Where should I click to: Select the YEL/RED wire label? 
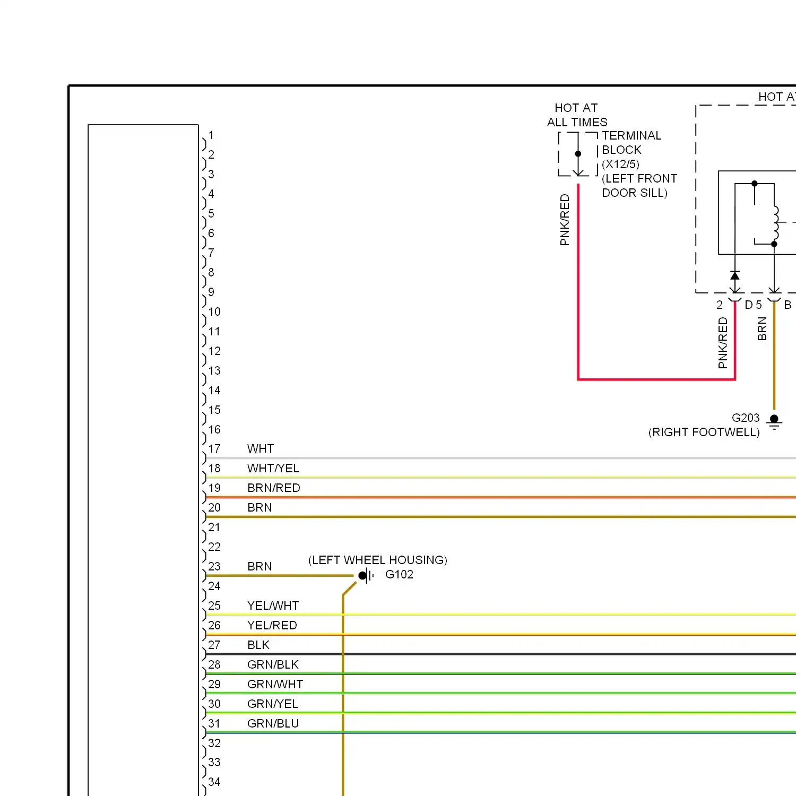272,626
